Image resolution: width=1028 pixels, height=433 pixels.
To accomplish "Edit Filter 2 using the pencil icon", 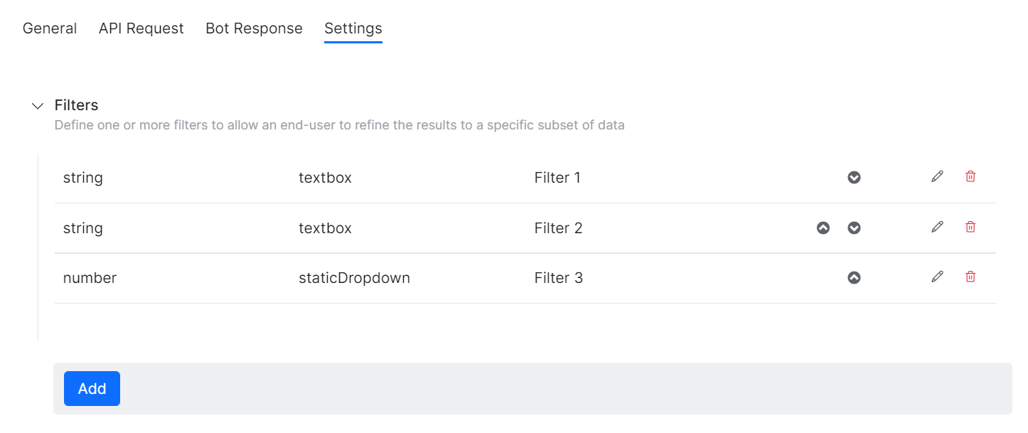I will tap(937, 226).
